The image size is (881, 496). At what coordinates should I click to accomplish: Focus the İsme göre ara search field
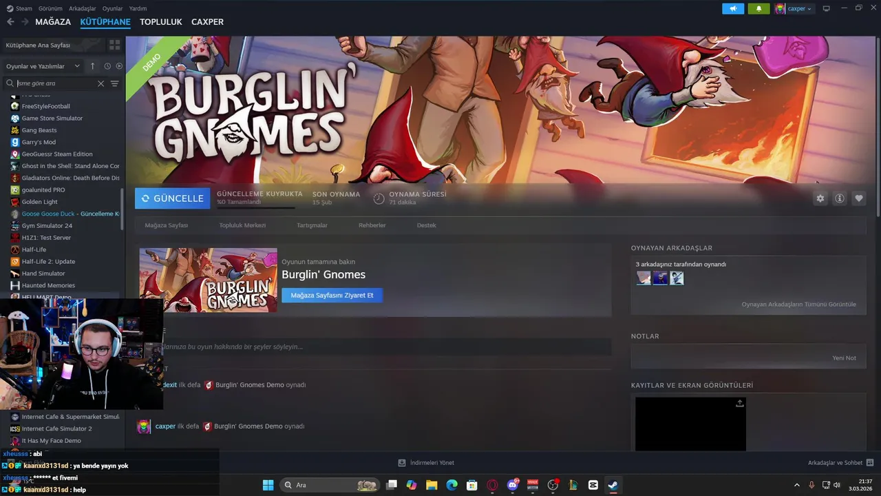click(x=55, y=83)
